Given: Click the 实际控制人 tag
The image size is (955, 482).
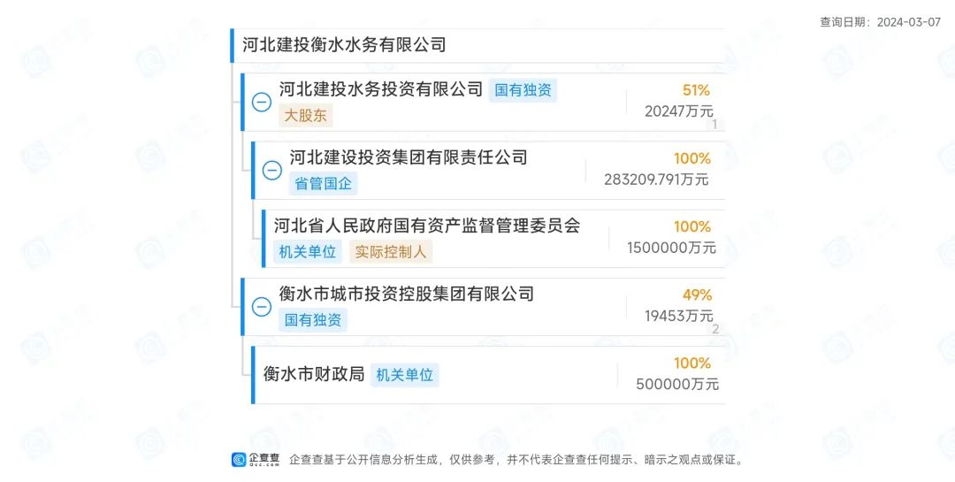Looking at the screenshot, I should coord(390,251).
